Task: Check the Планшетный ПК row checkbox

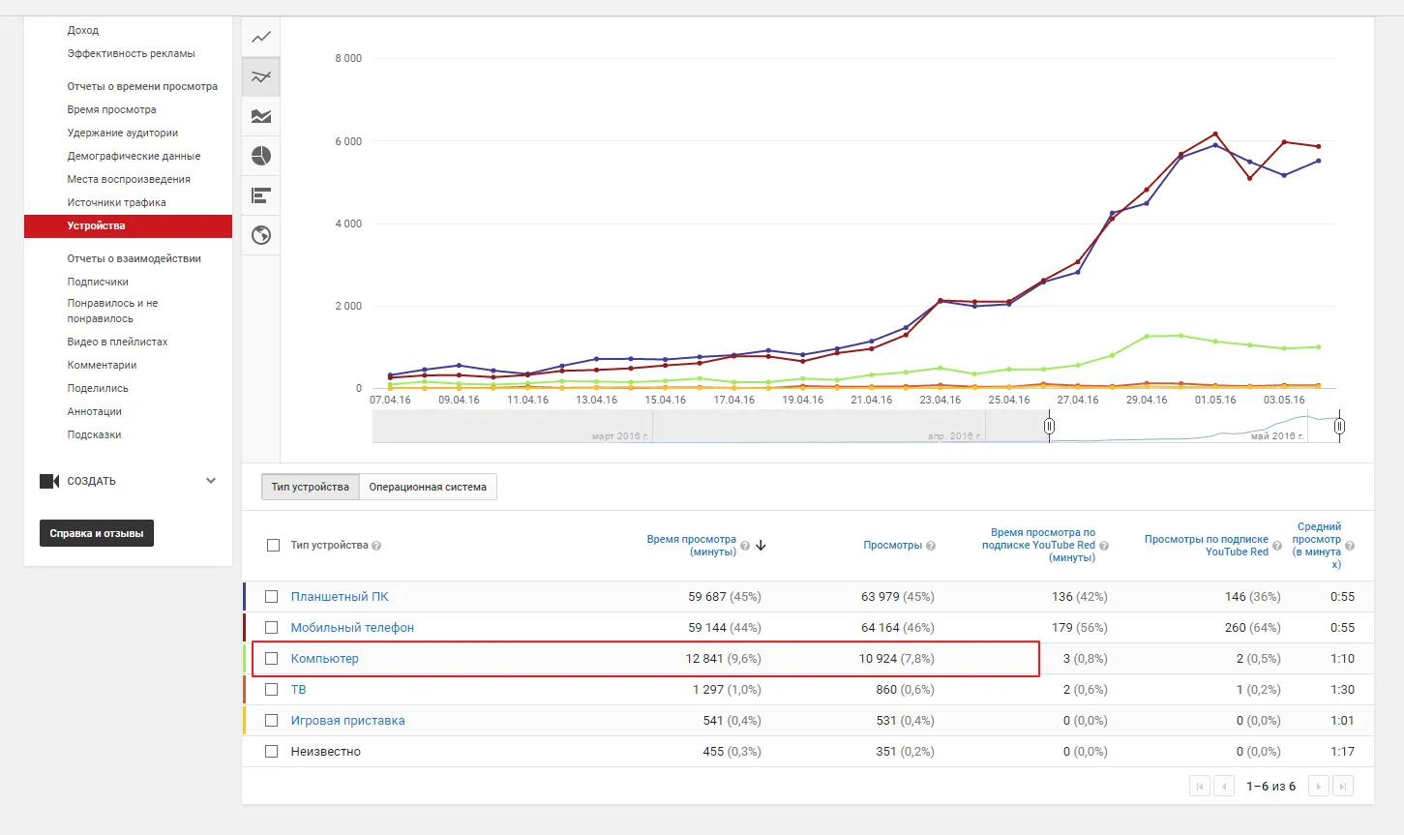Action: [272, 597]
